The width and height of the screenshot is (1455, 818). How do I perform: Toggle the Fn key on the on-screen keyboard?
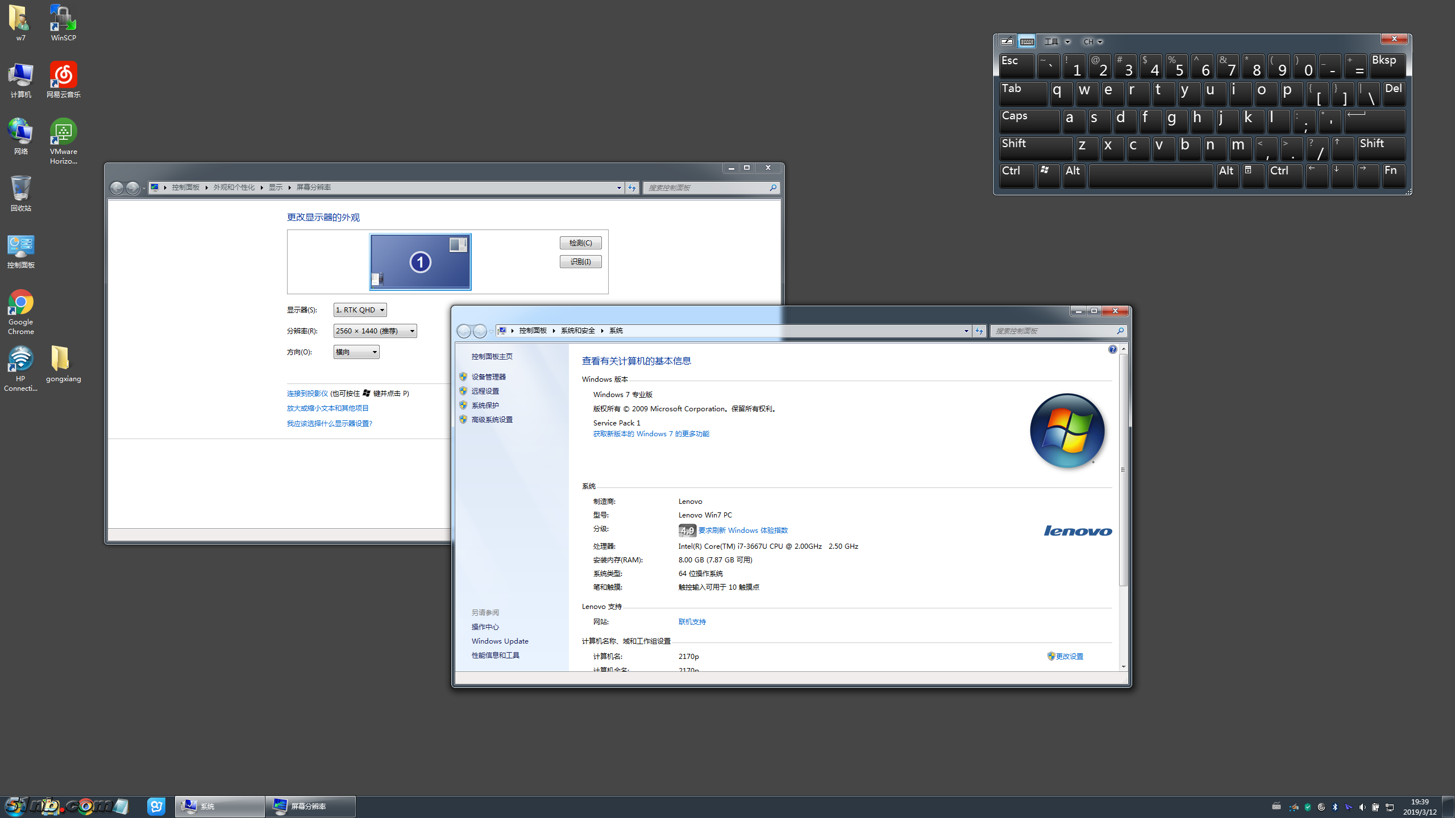click(x=1393, y=176)
